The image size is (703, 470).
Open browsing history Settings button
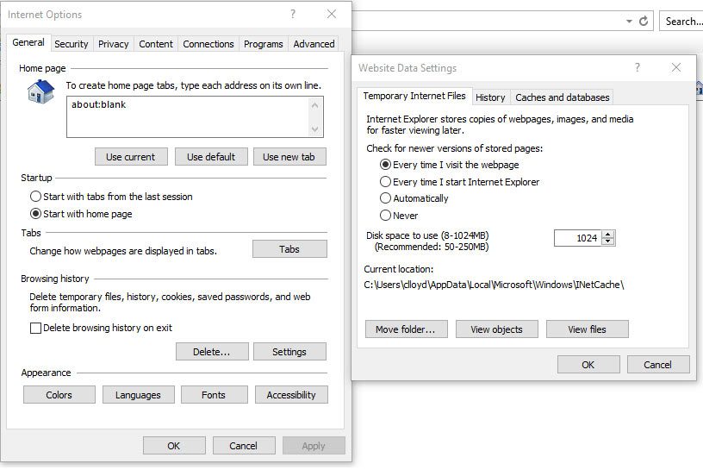[x=289, y=352]
